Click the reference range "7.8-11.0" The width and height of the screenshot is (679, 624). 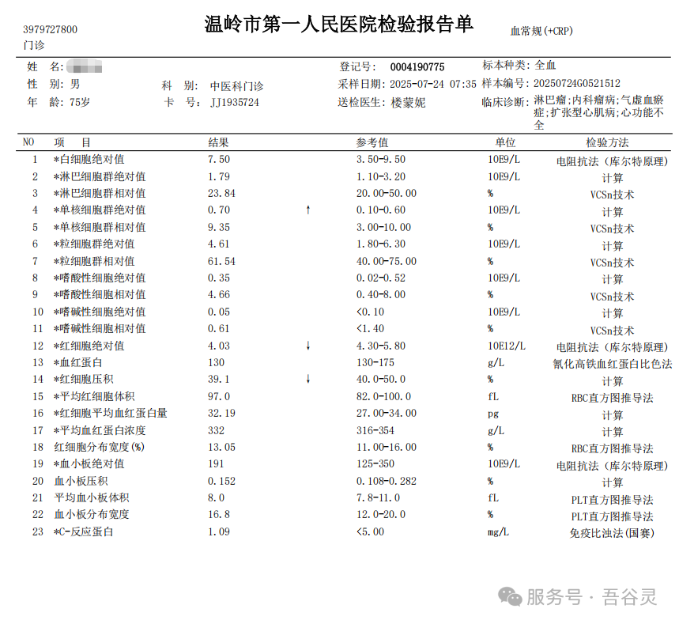(x=378, y=497)
